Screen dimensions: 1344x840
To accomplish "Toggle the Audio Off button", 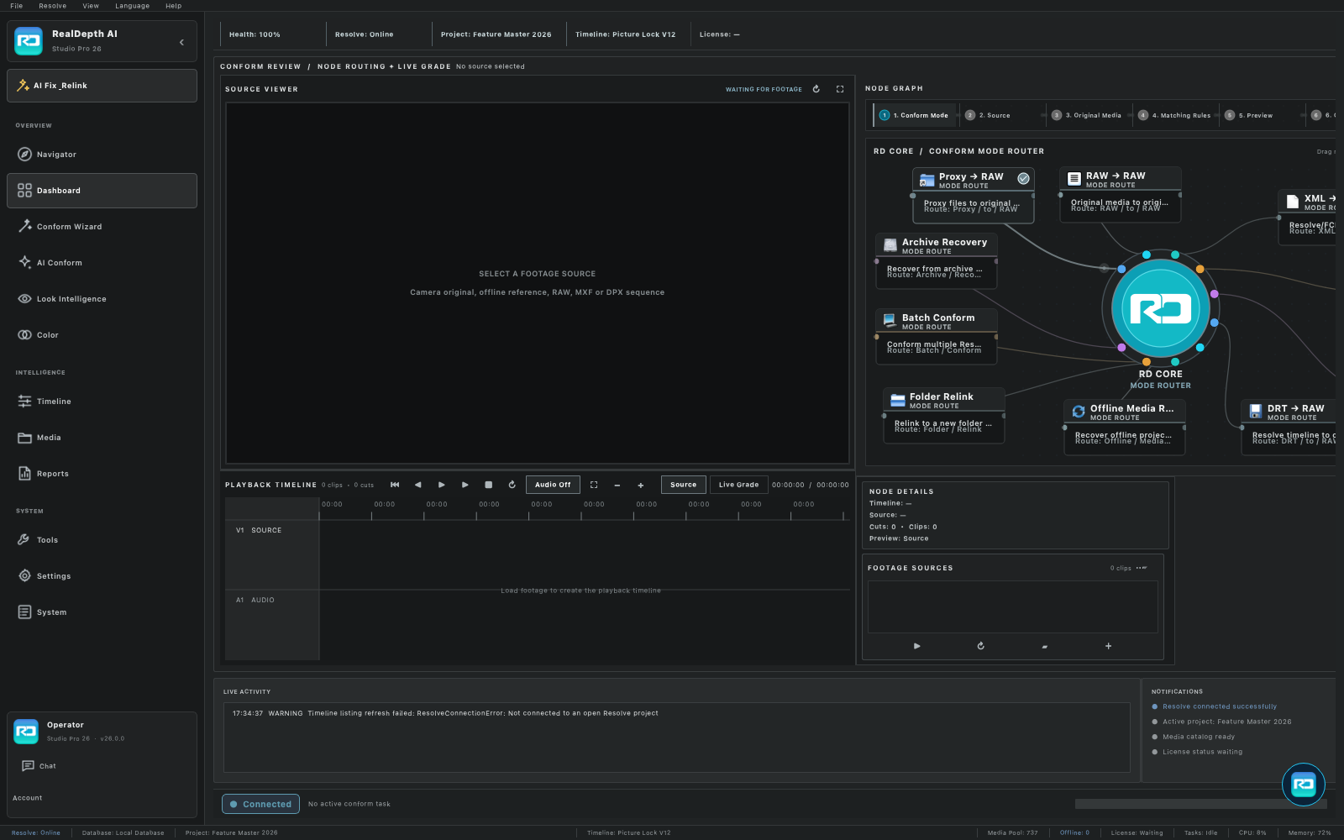I will [553, 485].
